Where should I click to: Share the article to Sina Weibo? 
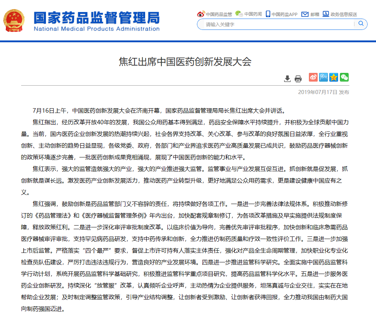click(313, 77)
